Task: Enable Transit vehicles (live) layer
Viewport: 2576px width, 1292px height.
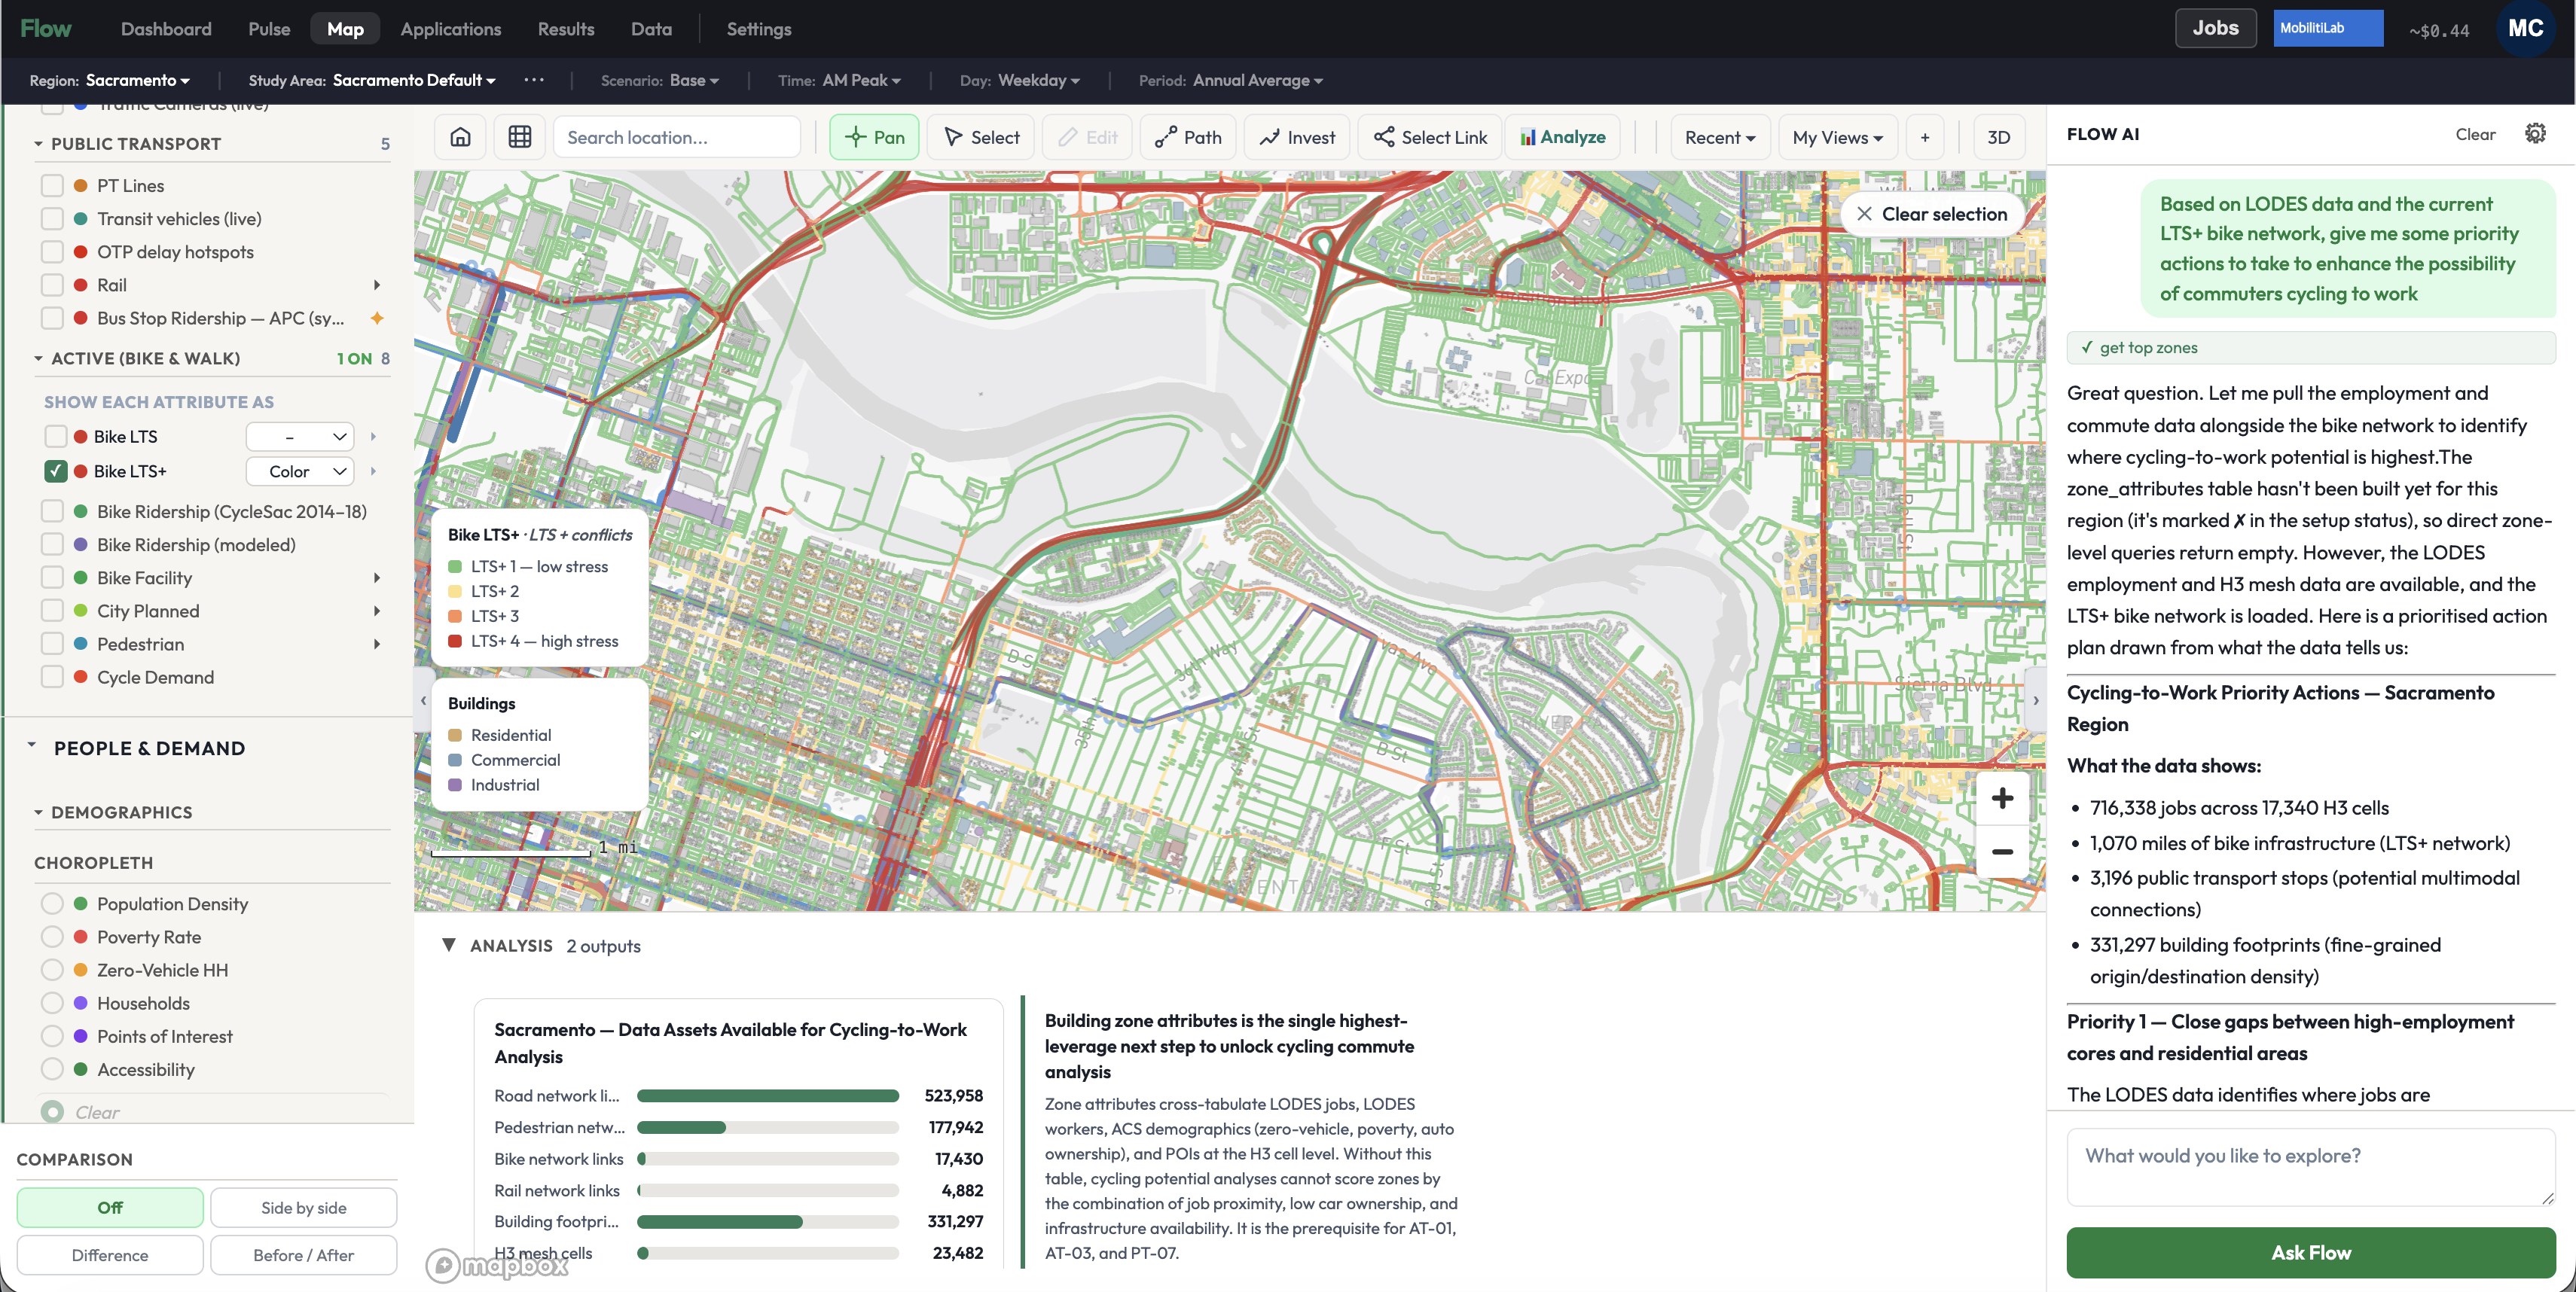Action: [52, 218]
